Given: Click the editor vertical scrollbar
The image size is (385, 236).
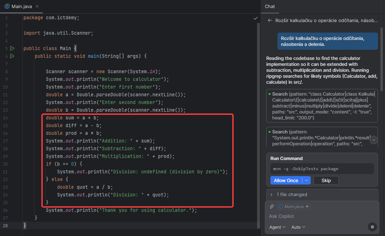Looking at the screenshot, I should tap(258, 125).
